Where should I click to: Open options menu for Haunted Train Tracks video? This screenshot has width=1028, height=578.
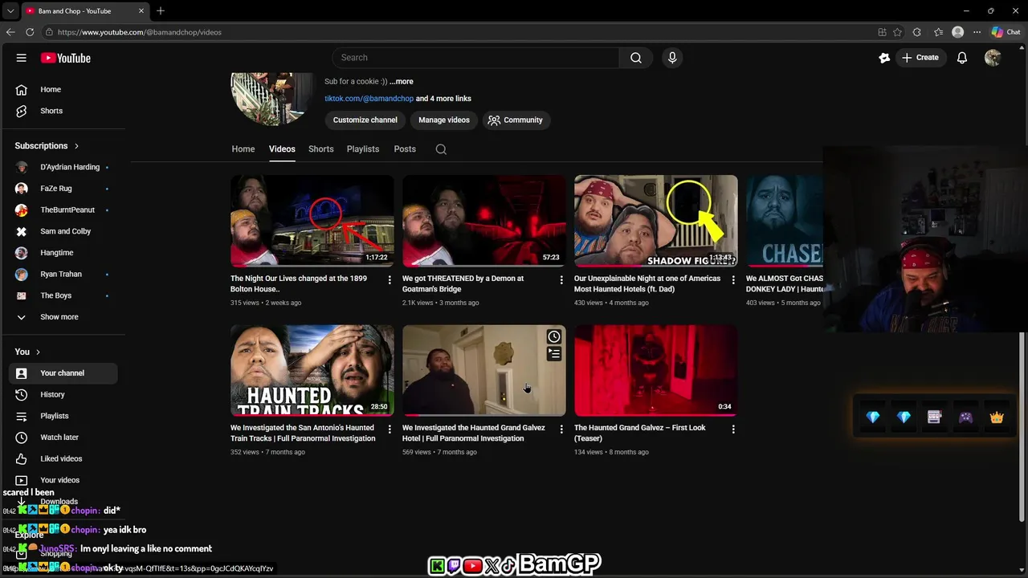(390, 429)
